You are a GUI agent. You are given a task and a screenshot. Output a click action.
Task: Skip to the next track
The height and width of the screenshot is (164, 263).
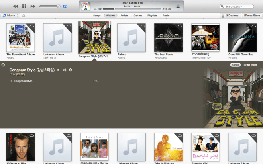pos(33,6)
